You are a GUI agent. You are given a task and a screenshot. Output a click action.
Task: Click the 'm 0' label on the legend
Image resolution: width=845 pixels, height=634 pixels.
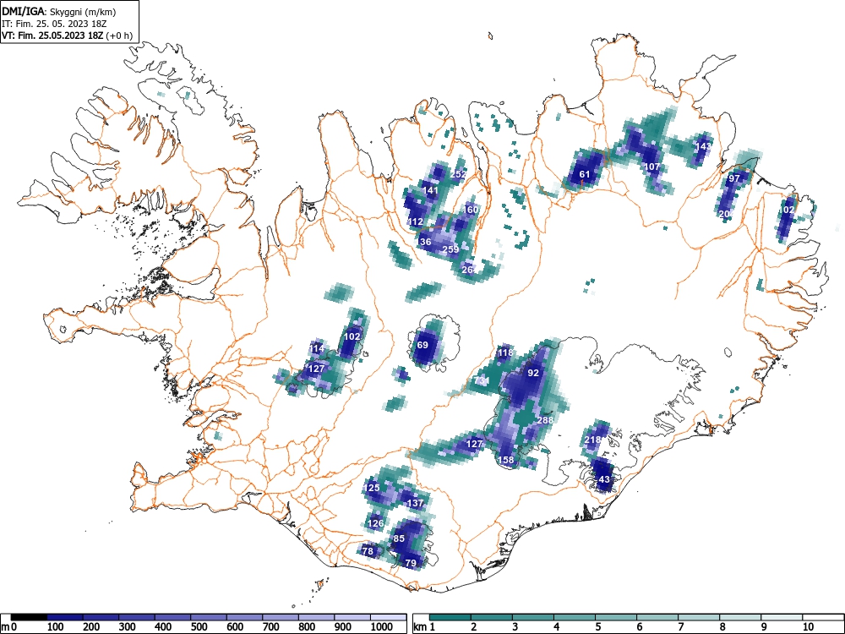click(7, 626)
